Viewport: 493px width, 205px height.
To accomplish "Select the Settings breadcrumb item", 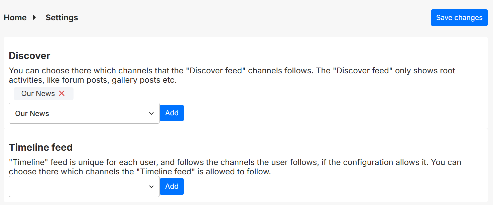I will [62, 18].
